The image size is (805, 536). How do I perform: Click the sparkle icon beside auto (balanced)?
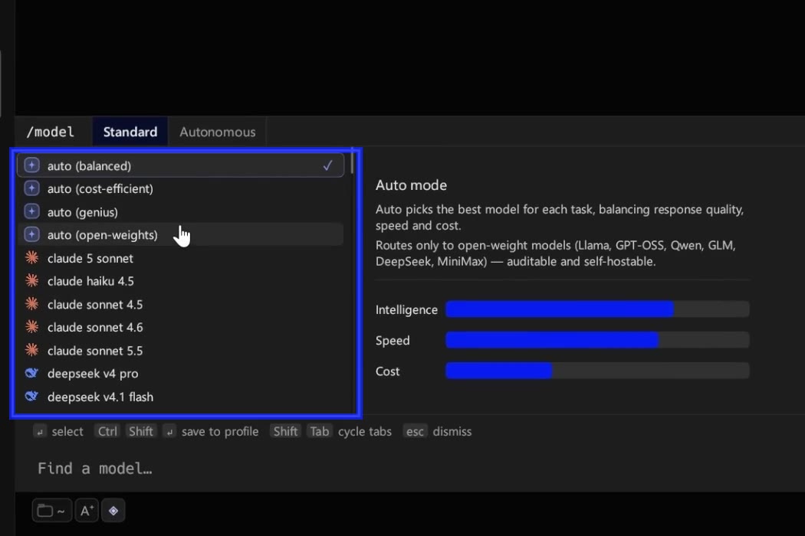pyautogui.click(x=32, y=165)
